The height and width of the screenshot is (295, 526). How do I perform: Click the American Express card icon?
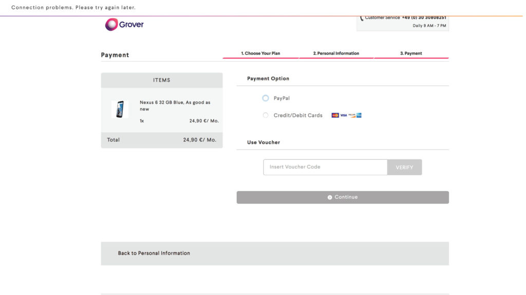tap(359, 115)
